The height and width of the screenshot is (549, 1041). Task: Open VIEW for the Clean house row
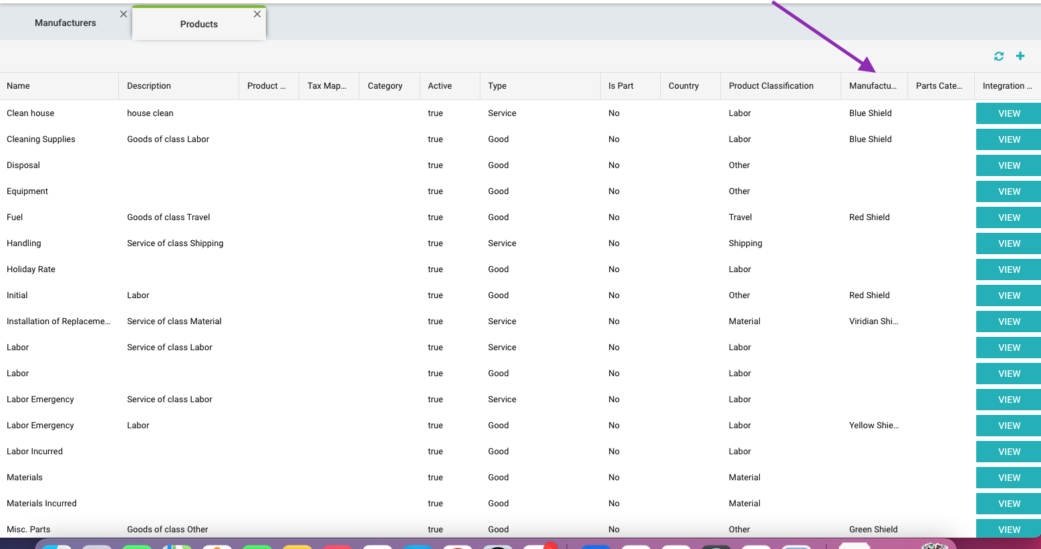click(x=1008, y=113)
